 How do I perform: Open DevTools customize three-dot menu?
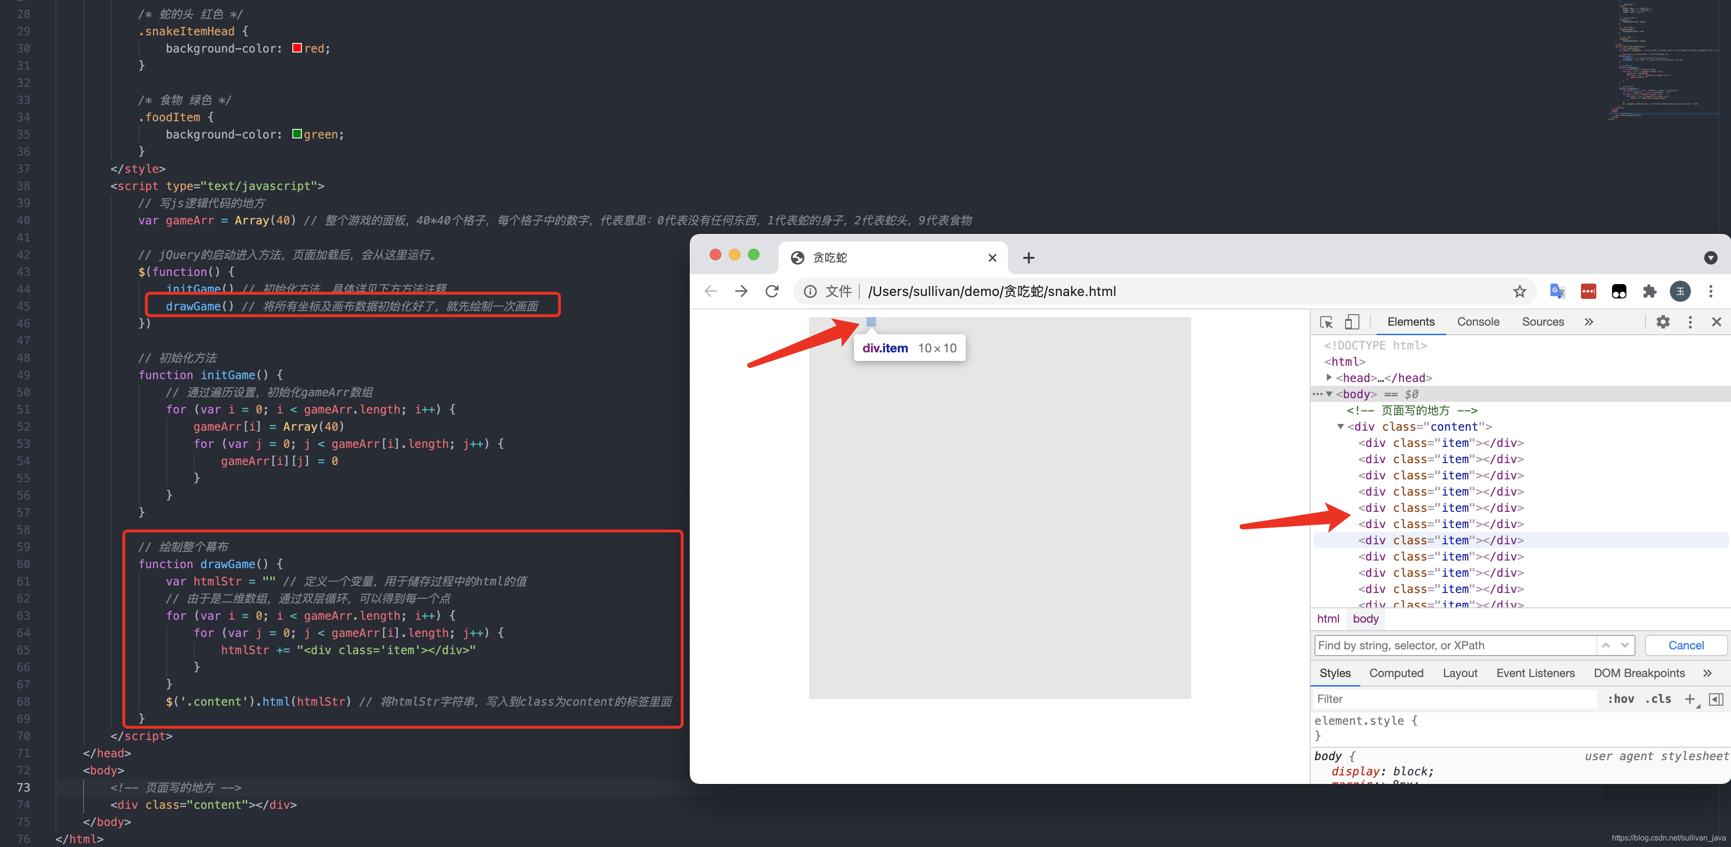click(1690, 322)
